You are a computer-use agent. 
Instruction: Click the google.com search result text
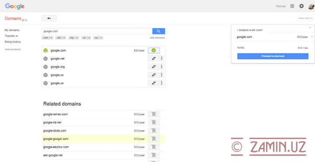[58, 50]
